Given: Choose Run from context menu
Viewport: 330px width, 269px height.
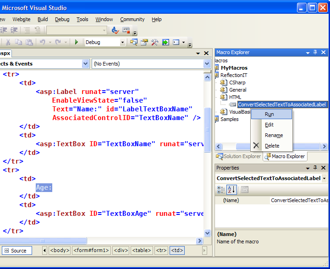Looking at the screenshot, I should tap(271, 114).
